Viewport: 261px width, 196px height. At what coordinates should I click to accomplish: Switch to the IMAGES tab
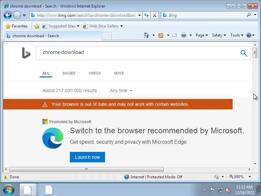(x=69, y=73)
